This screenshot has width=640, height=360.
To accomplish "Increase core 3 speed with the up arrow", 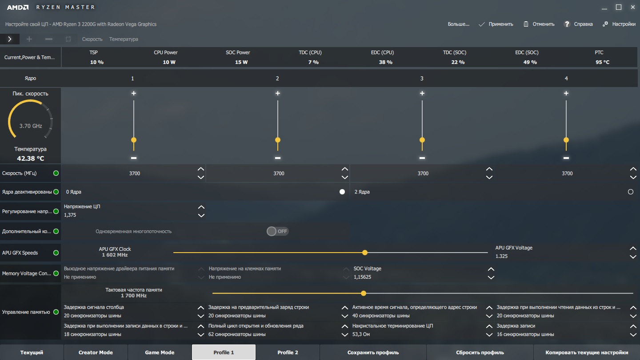I will click(489, 169).
